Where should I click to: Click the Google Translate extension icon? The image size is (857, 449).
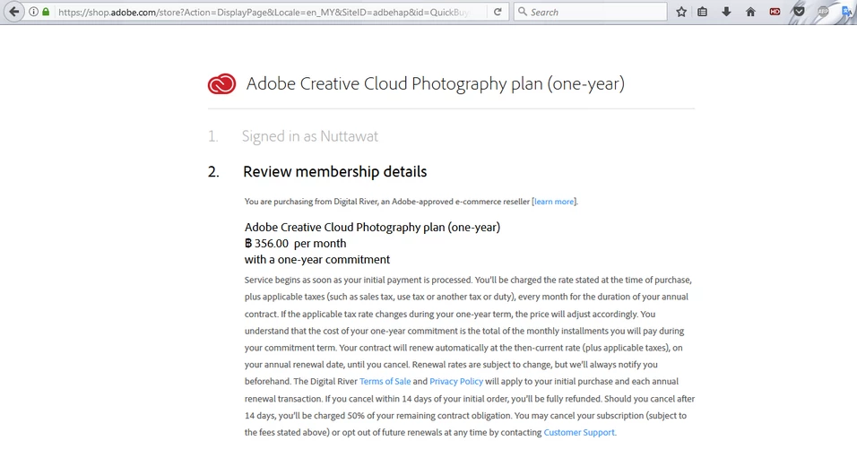click(x=846, y=12)
